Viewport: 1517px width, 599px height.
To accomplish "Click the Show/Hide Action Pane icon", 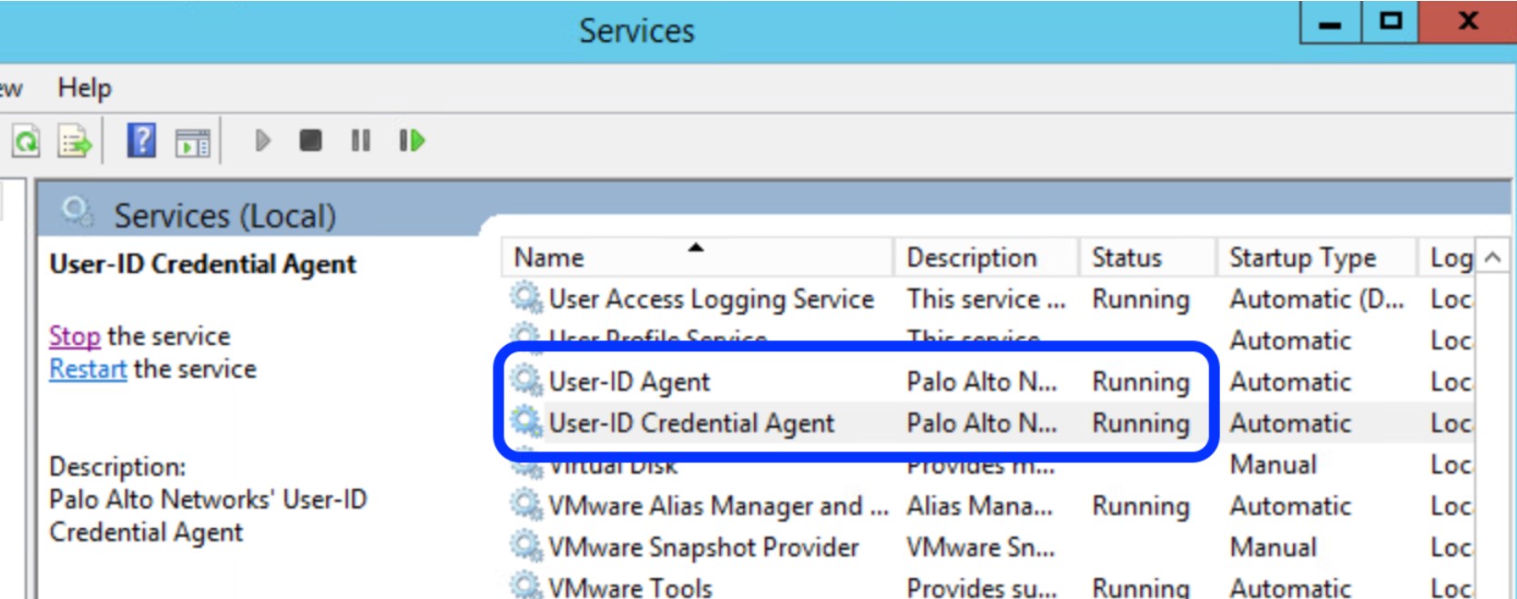I will tap(192, 142).
